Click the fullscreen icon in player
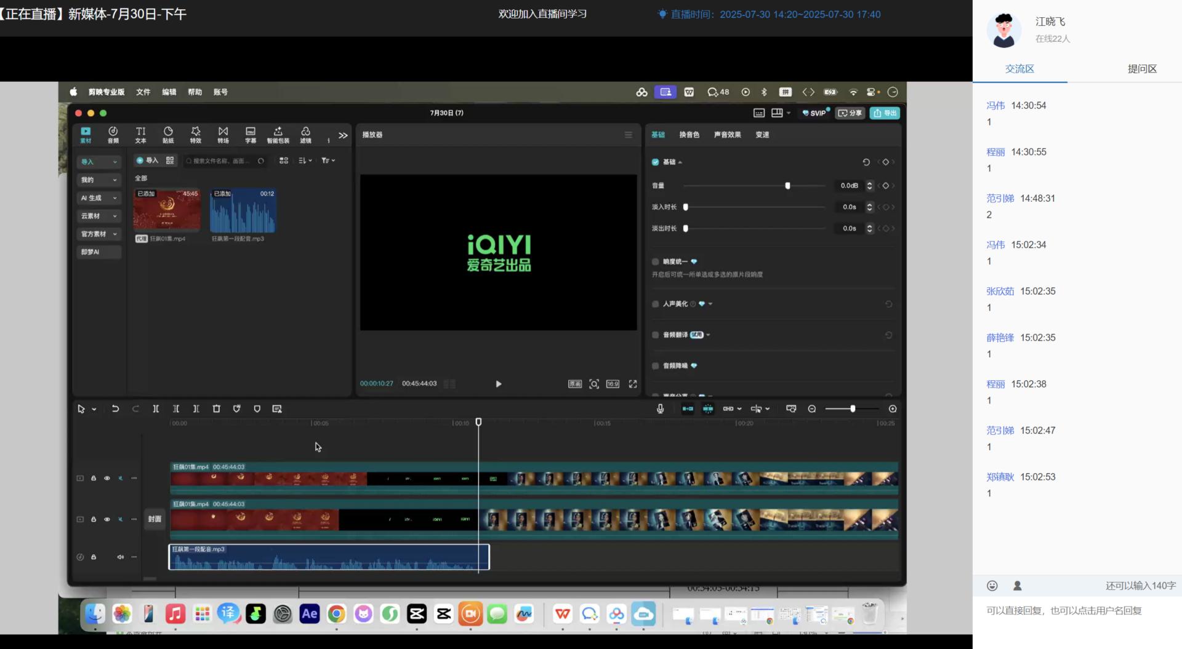 pos(632,384)
